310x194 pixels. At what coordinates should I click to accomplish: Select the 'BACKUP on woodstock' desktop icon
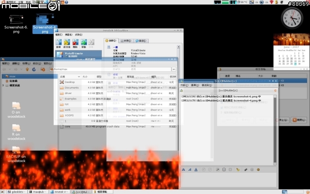point(16,154)
